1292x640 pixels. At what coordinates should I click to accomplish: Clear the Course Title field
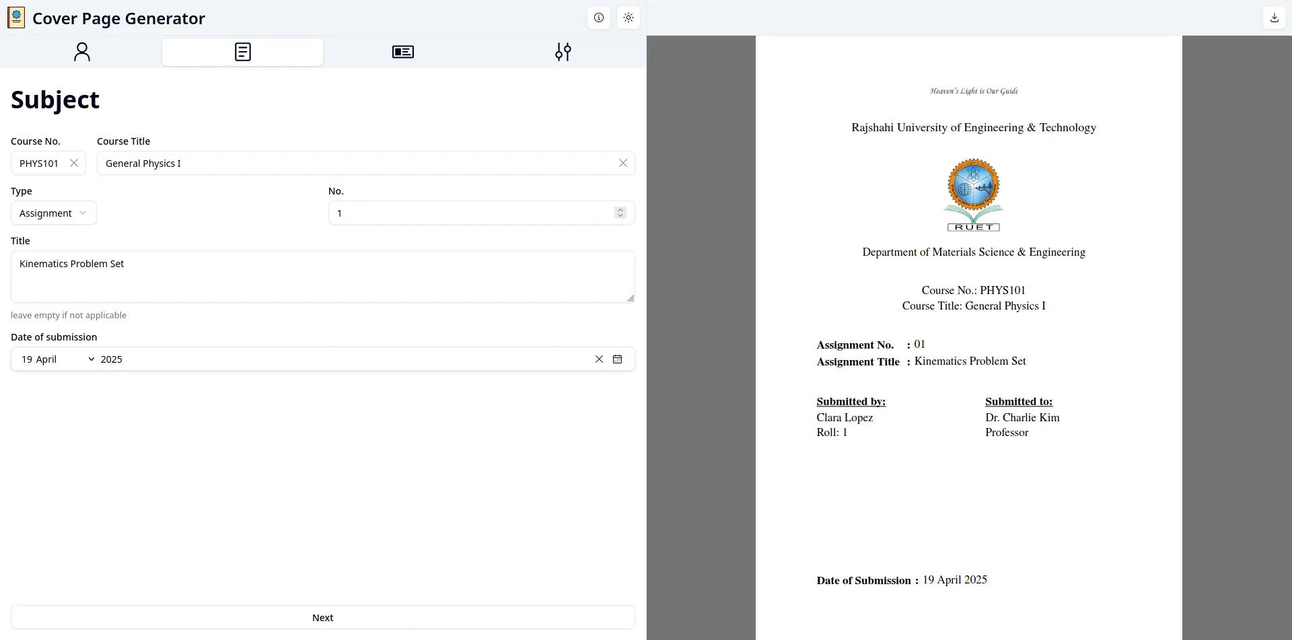(x=622, y=164)
